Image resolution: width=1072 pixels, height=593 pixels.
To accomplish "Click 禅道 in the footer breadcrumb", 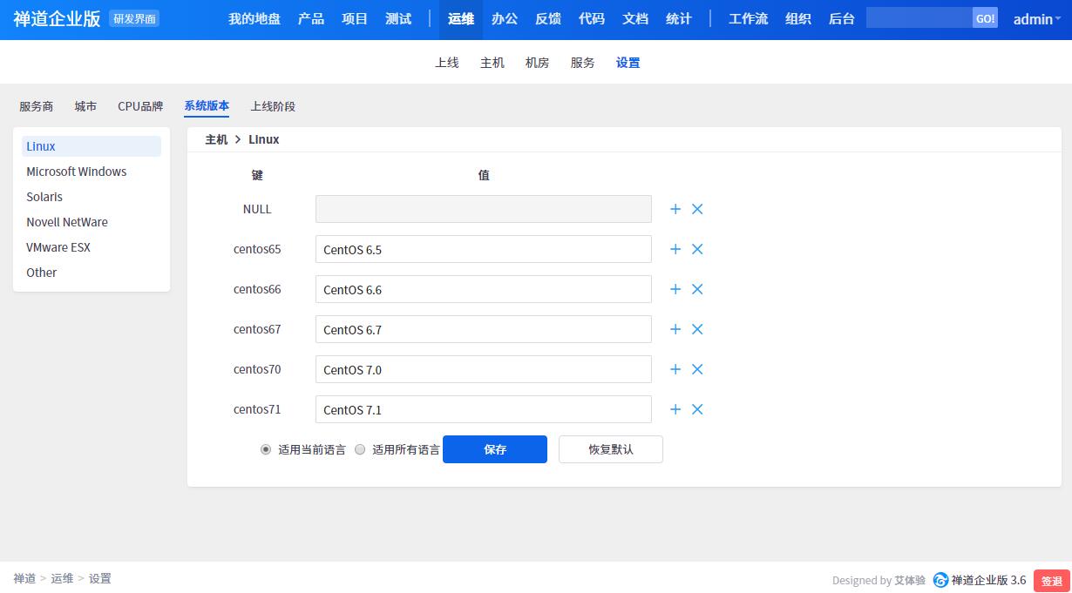I will point(24,578).
